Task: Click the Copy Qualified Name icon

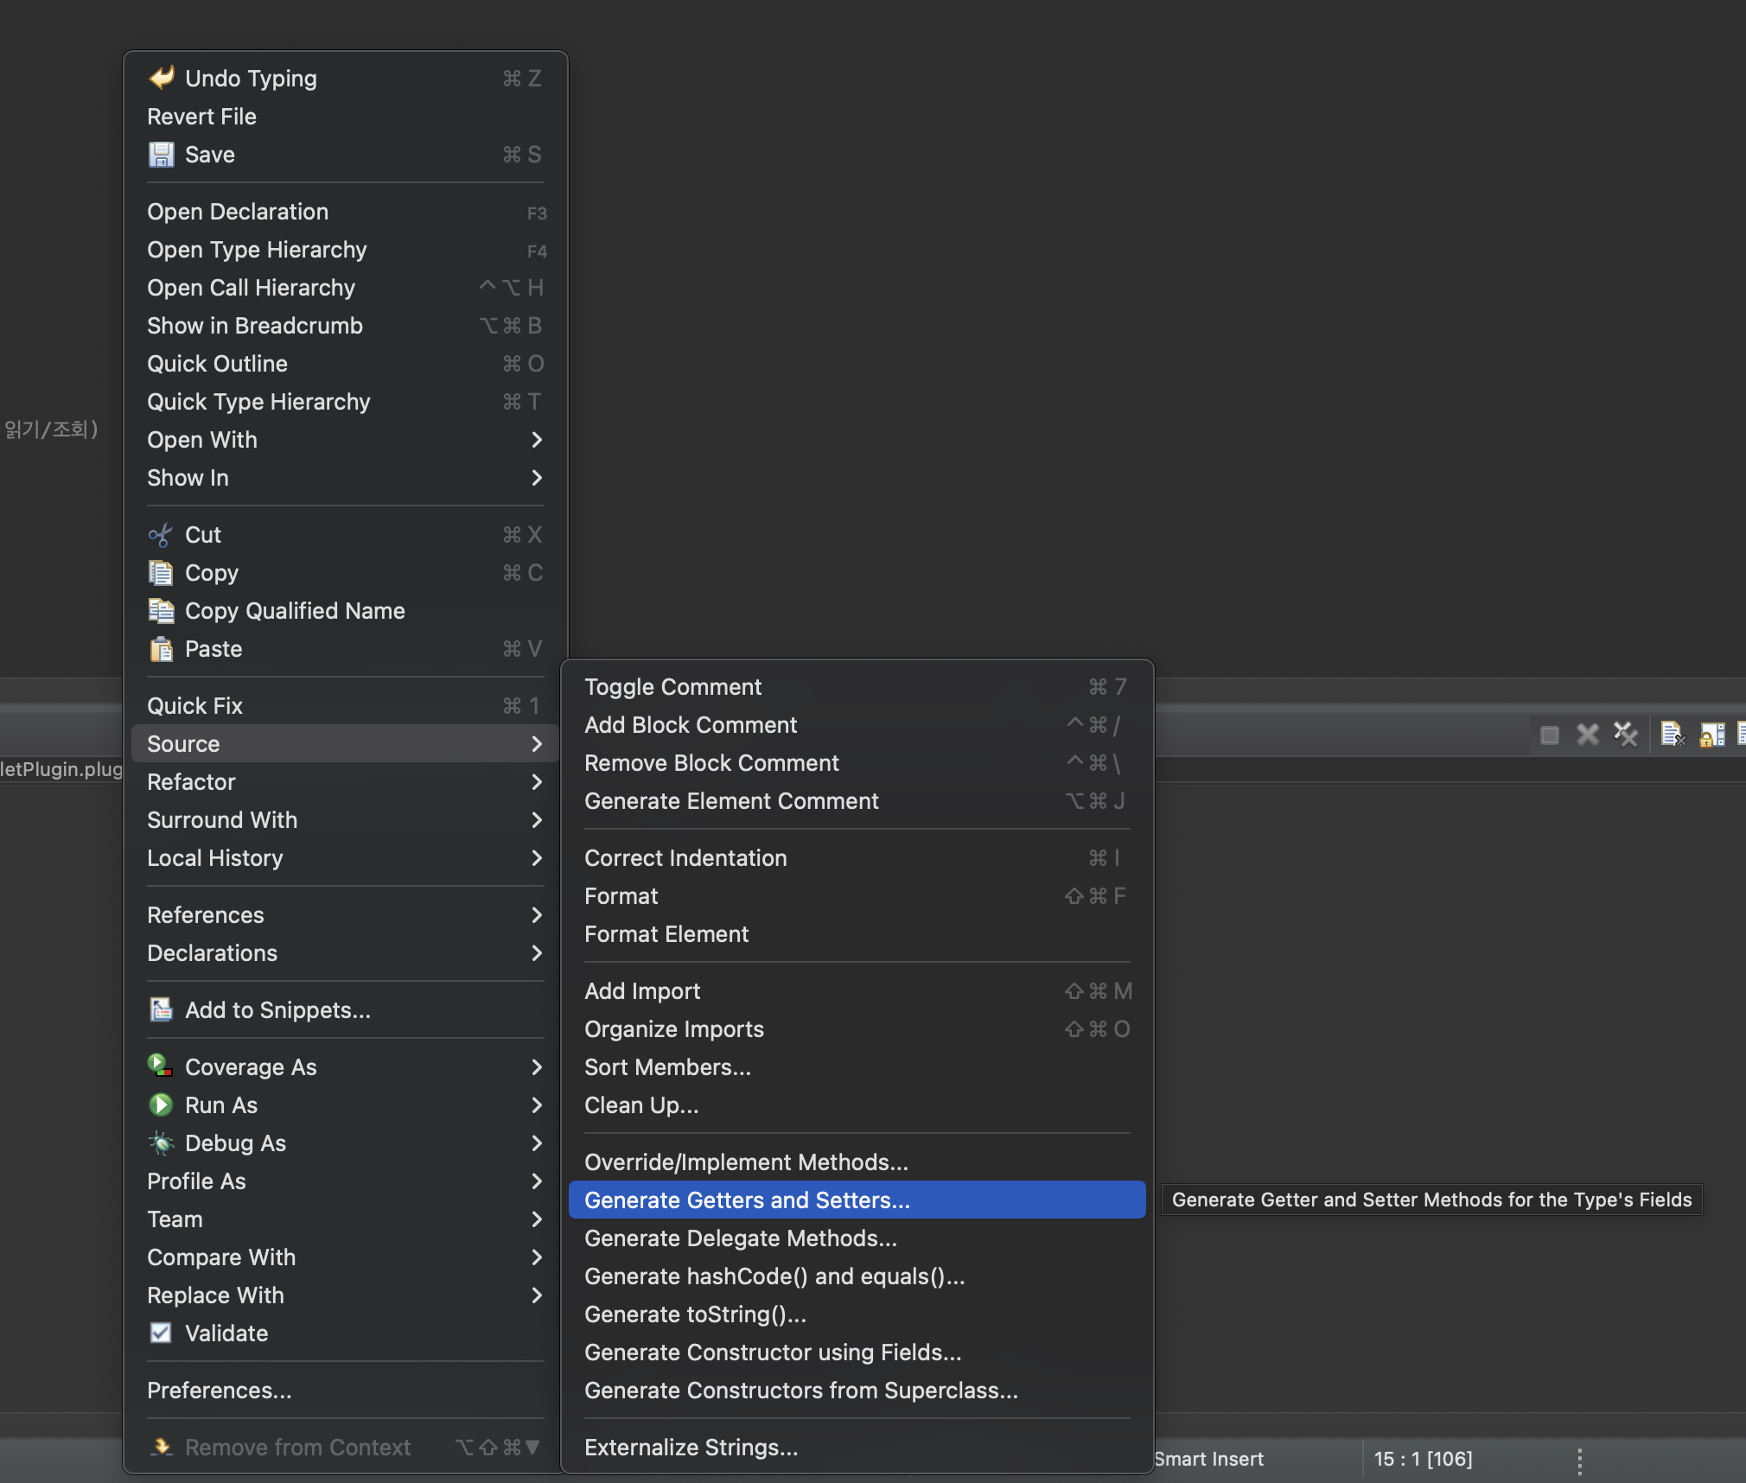Action: click(162, 611)
